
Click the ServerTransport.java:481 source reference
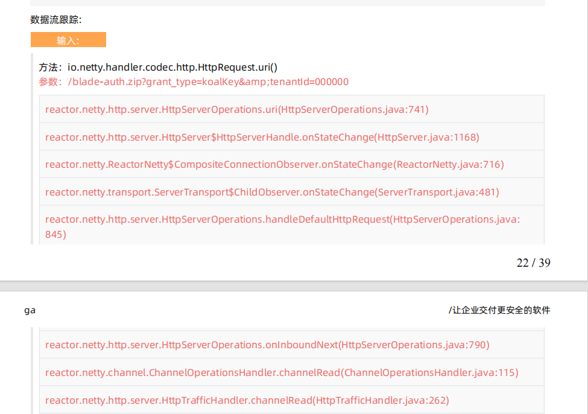438,192
